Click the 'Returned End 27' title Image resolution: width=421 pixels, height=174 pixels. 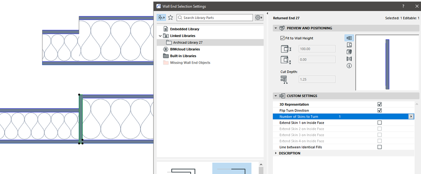[x=286, y=18]
